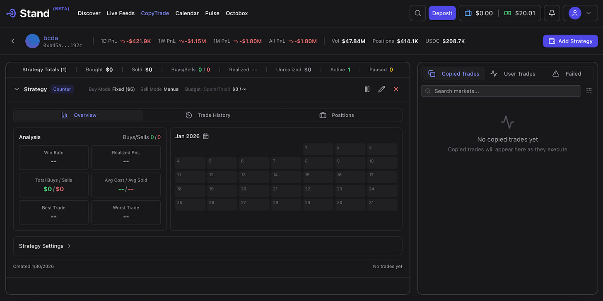The image size is (603, 301).
Task: Click the Created 1/30/2026 text
Action: (x=34, y=266)
